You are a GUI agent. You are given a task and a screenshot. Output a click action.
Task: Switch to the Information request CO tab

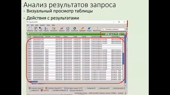(73, 88)
